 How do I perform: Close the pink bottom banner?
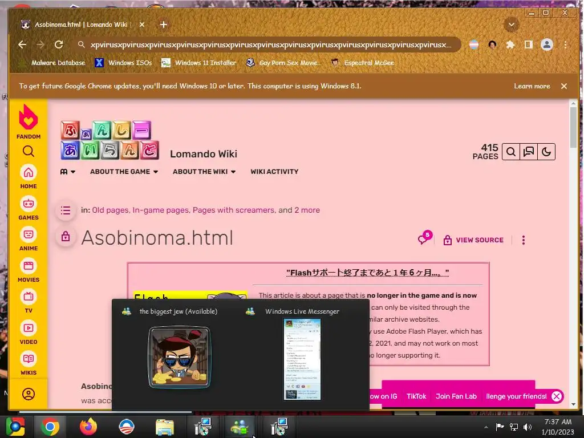point(557,396)
